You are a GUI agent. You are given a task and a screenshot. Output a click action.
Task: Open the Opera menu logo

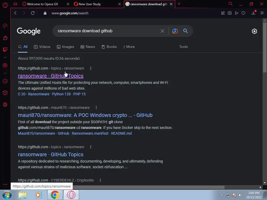(5, 5)
